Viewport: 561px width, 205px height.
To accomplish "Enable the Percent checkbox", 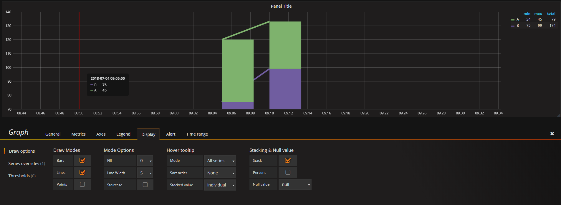I will 288,172.
